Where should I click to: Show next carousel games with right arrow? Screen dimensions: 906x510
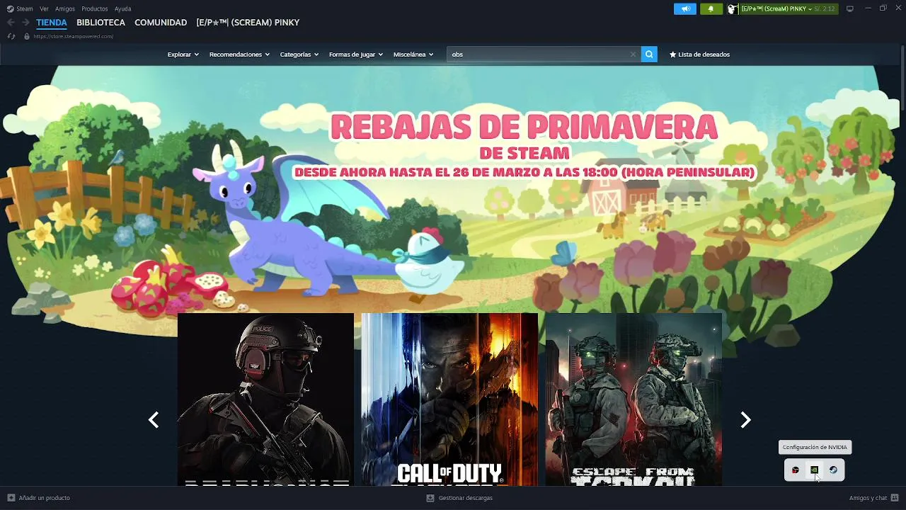pos(745,420)
